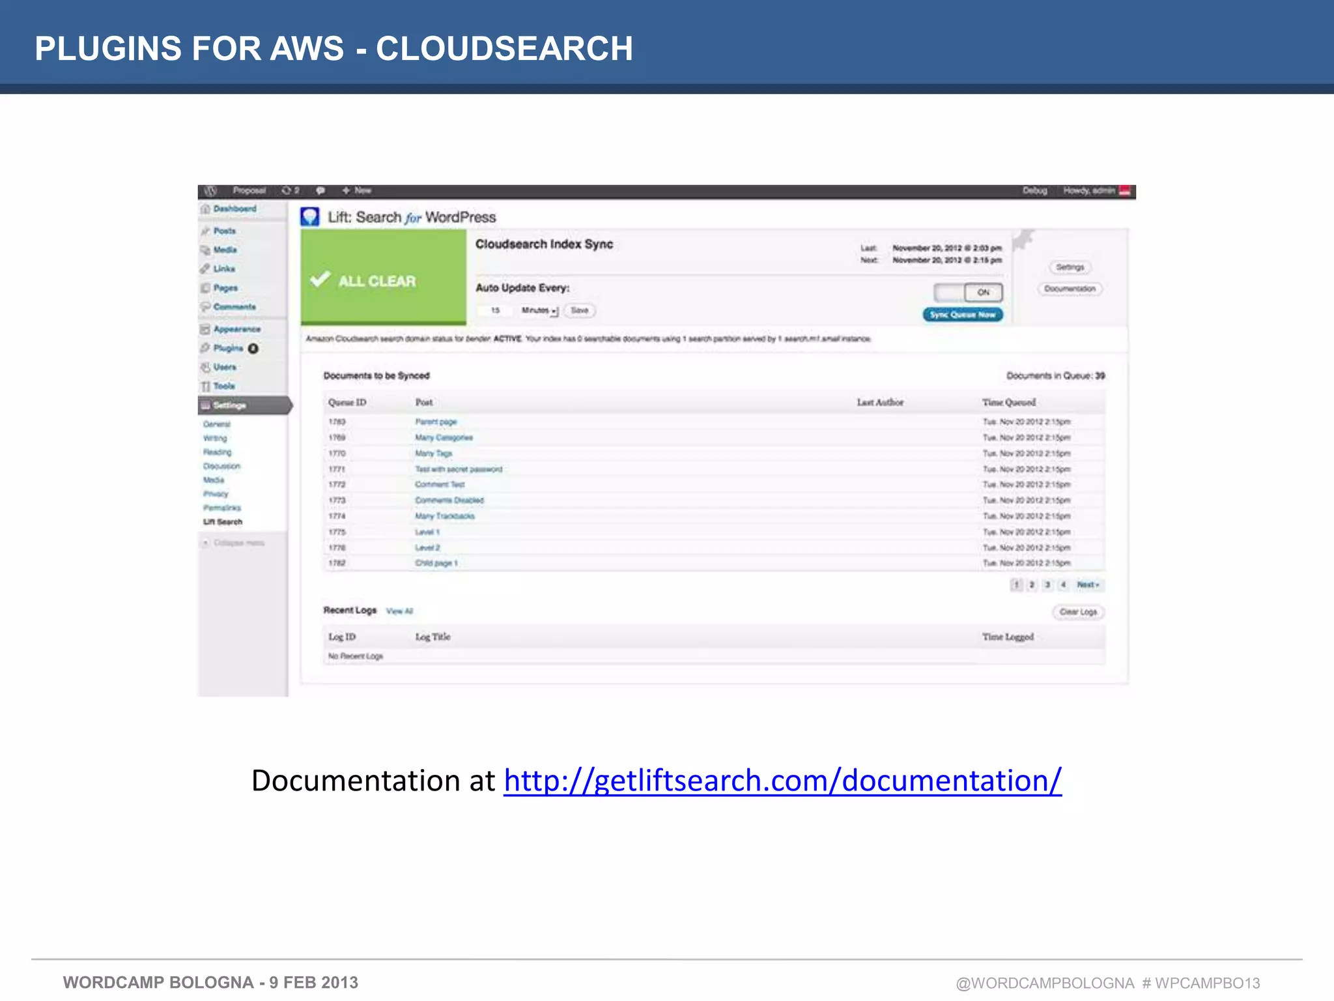Open the Many Tags post link
The width and height of the screenshot is (1334, 1001).
point(434,454)
